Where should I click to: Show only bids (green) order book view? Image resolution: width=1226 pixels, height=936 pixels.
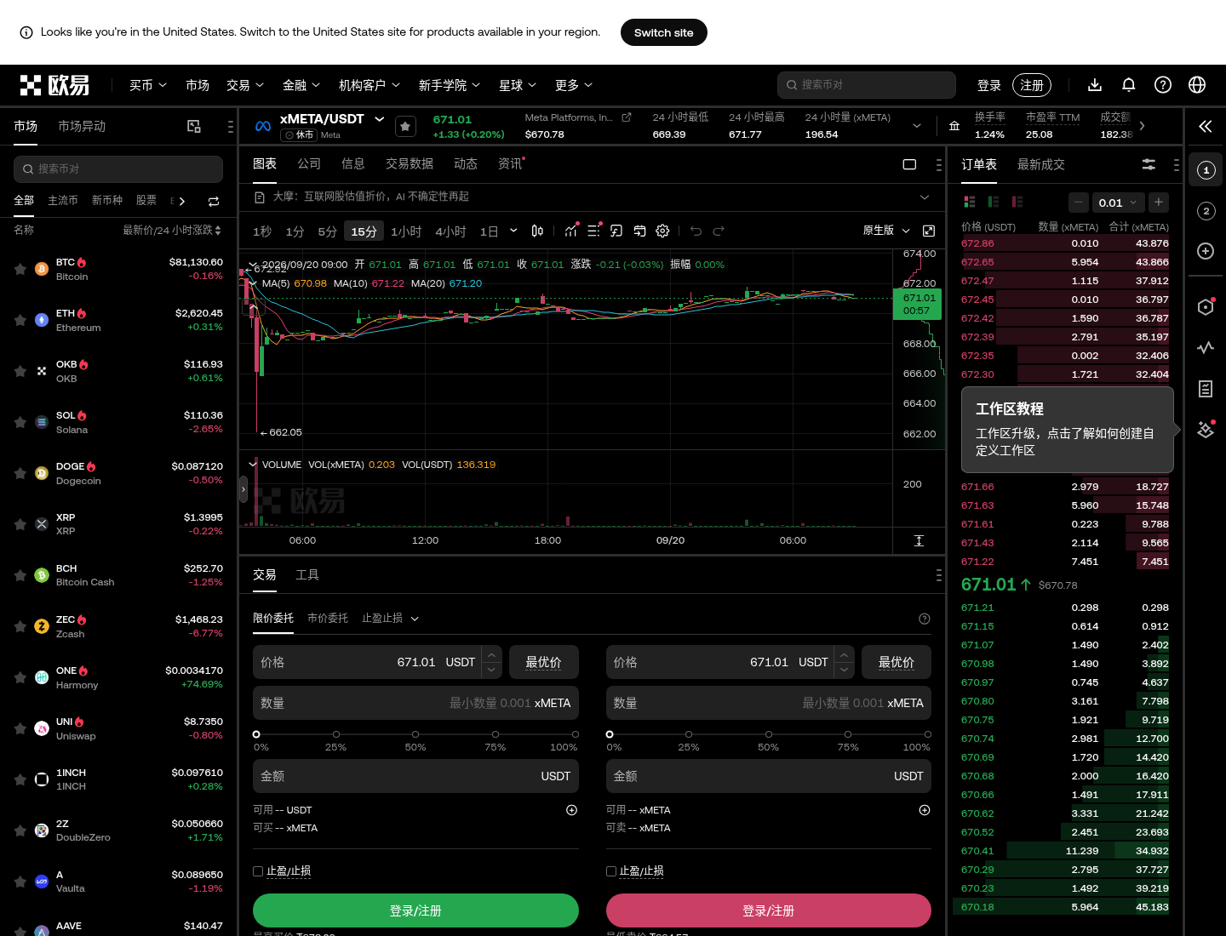tap(993, 202)
